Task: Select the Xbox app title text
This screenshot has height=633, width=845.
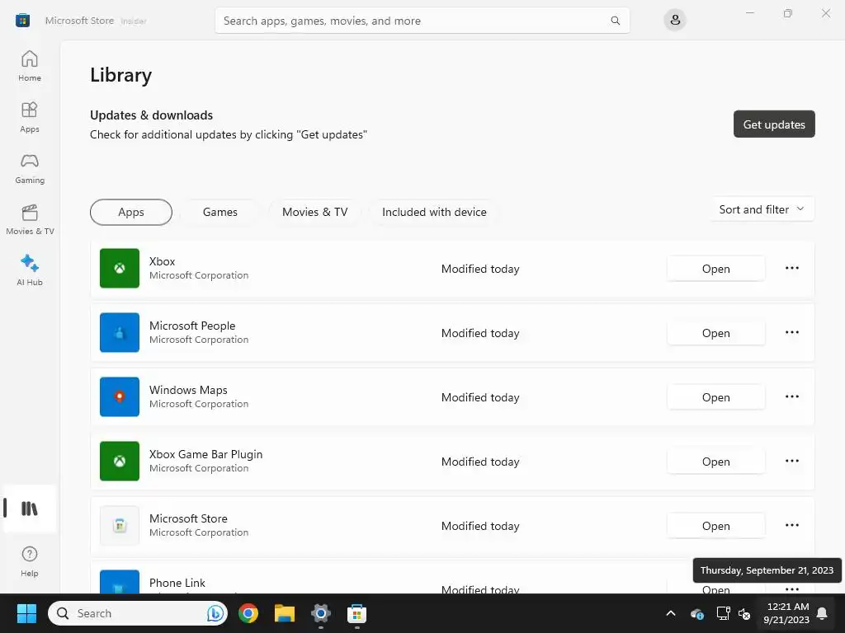Action: click(x=163, y=261)
